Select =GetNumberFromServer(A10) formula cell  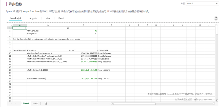(48, 53)
